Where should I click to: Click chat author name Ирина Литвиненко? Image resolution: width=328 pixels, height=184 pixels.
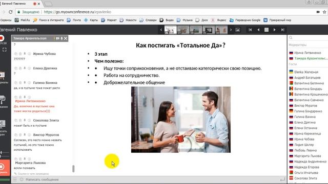tap(30, 101)
